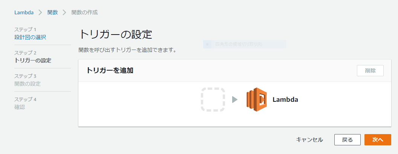Select step 3 関数の設定 in sidebar
This screenshot has height=154, width=398.
coord(28,84)
